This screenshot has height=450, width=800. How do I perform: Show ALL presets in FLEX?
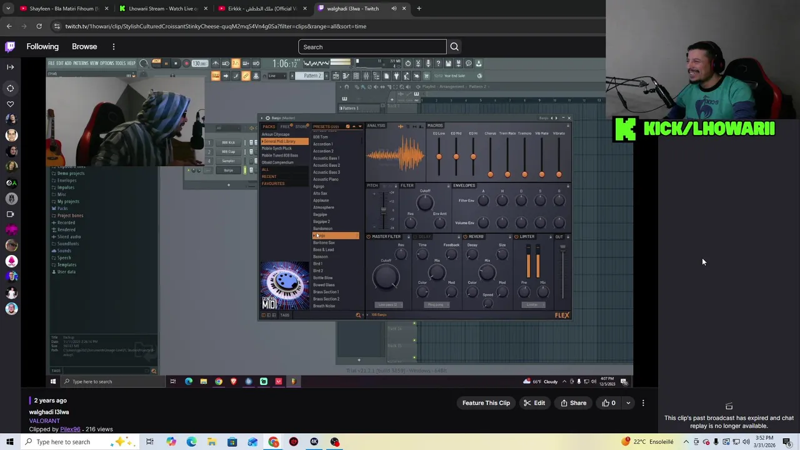266,169
